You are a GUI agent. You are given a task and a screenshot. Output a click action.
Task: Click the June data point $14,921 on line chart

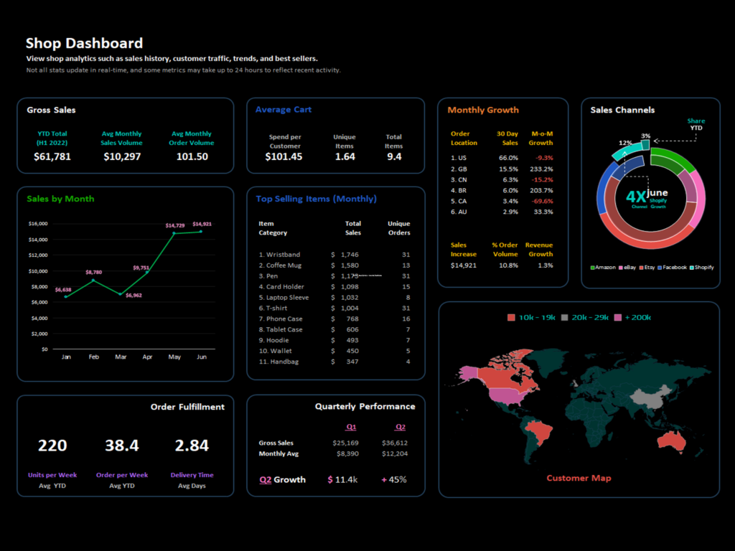tap(201, 232)
